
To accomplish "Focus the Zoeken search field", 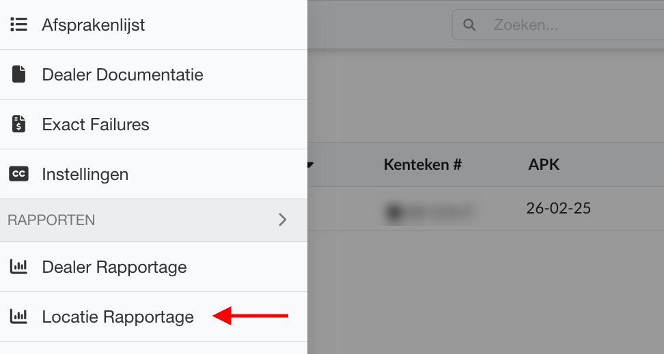I will coord(567,25).
